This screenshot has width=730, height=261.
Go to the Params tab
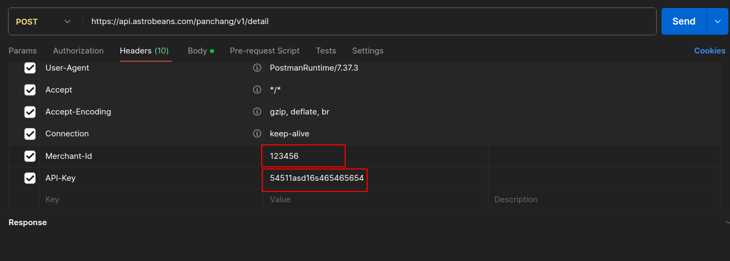pos(22,51)
